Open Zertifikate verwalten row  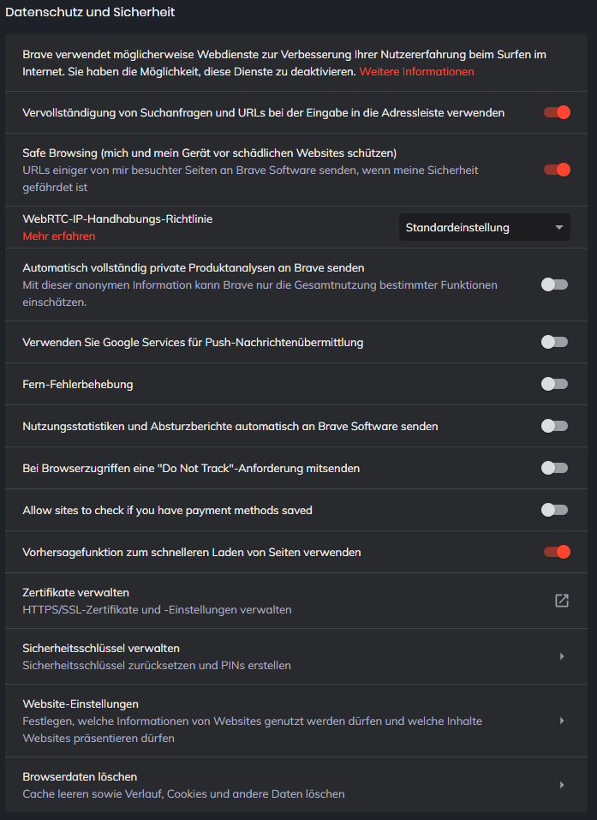point(257,601)
